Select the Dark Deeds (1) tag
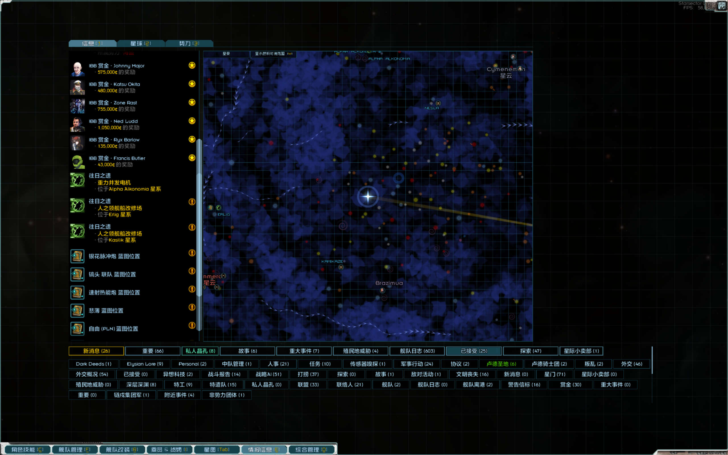This screenshot has height=455, width=728. [93, 364]
